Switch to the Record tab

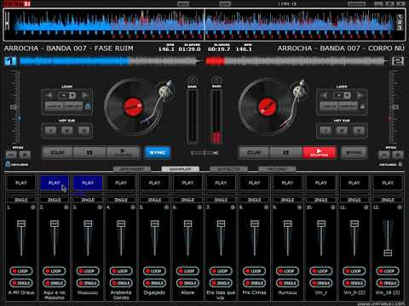click(277, 169)
